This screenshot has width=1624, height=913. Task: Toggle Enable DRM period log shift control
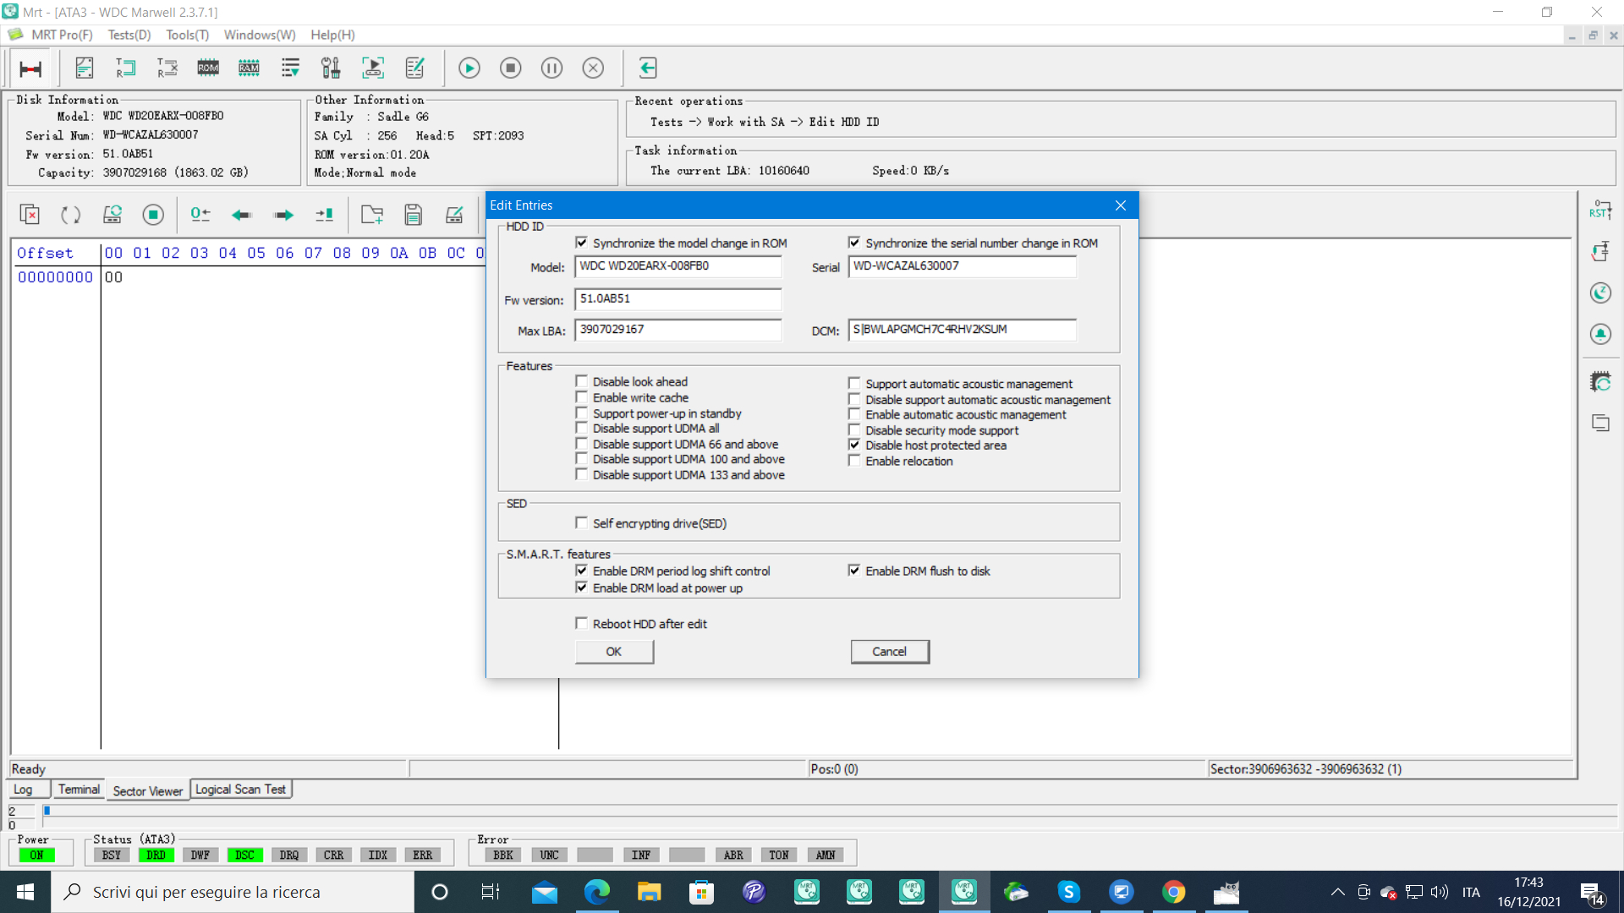point(582,571)
